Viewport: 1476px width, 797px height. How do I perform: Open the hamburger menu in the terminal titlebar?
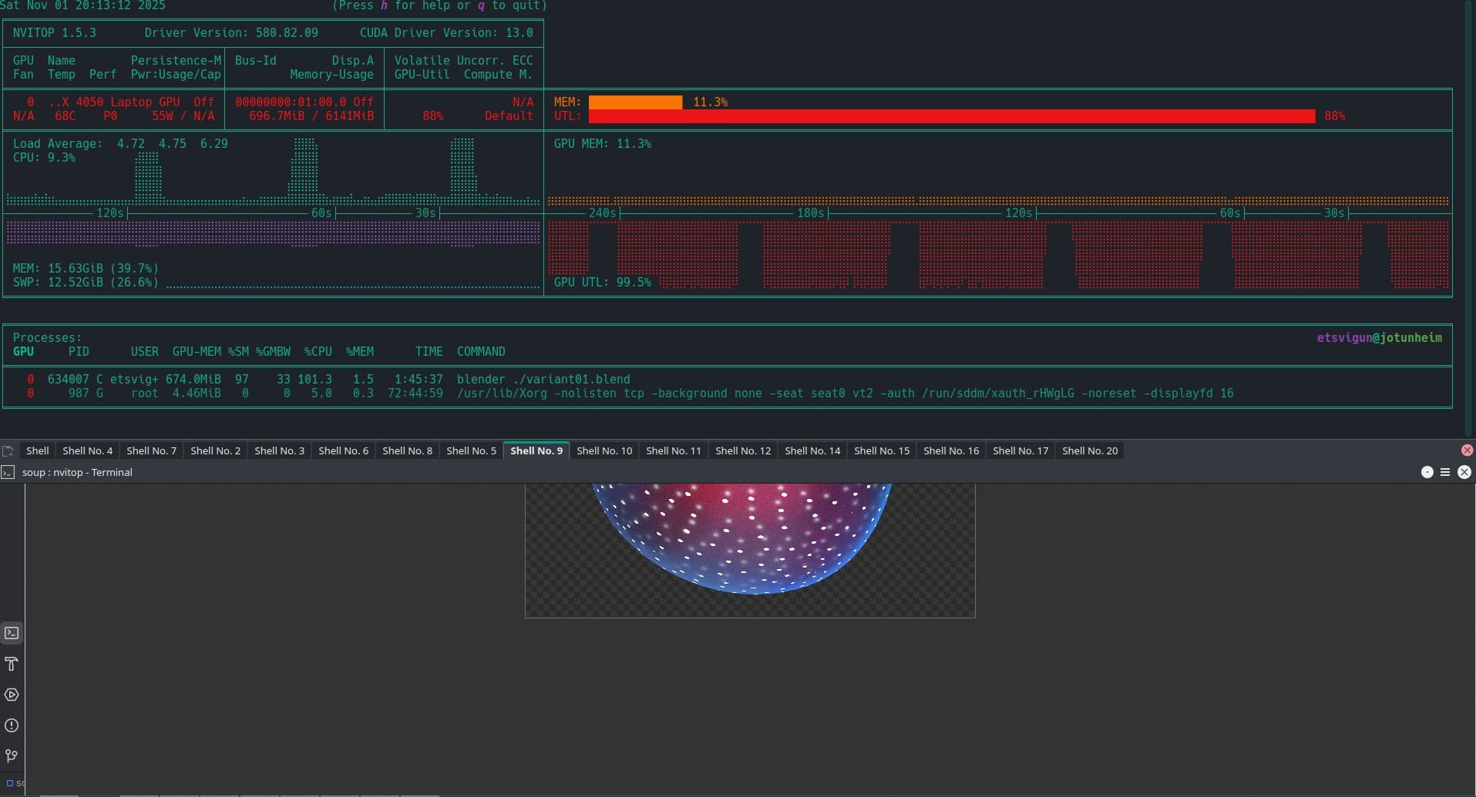pyautogui.click(x=1446, y=472)
